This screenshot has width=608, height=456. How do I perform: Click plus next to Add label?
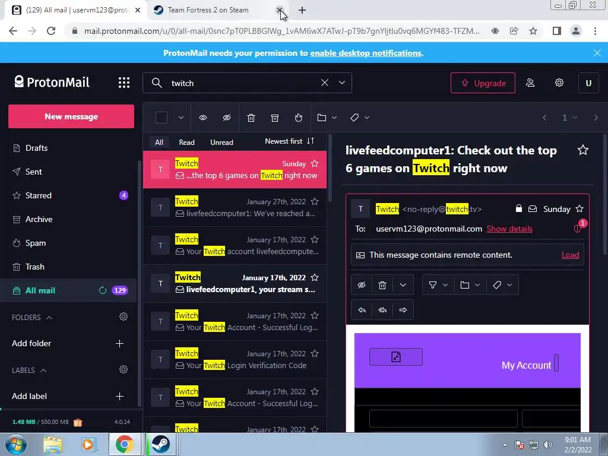[119, 396]
